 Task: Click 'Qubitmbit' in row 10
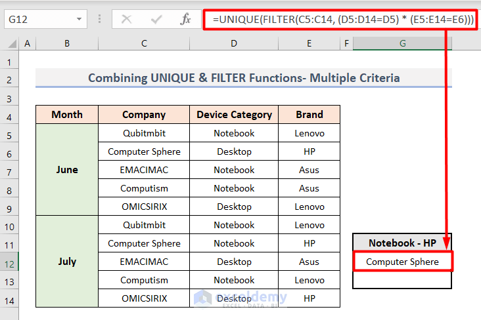144,225
